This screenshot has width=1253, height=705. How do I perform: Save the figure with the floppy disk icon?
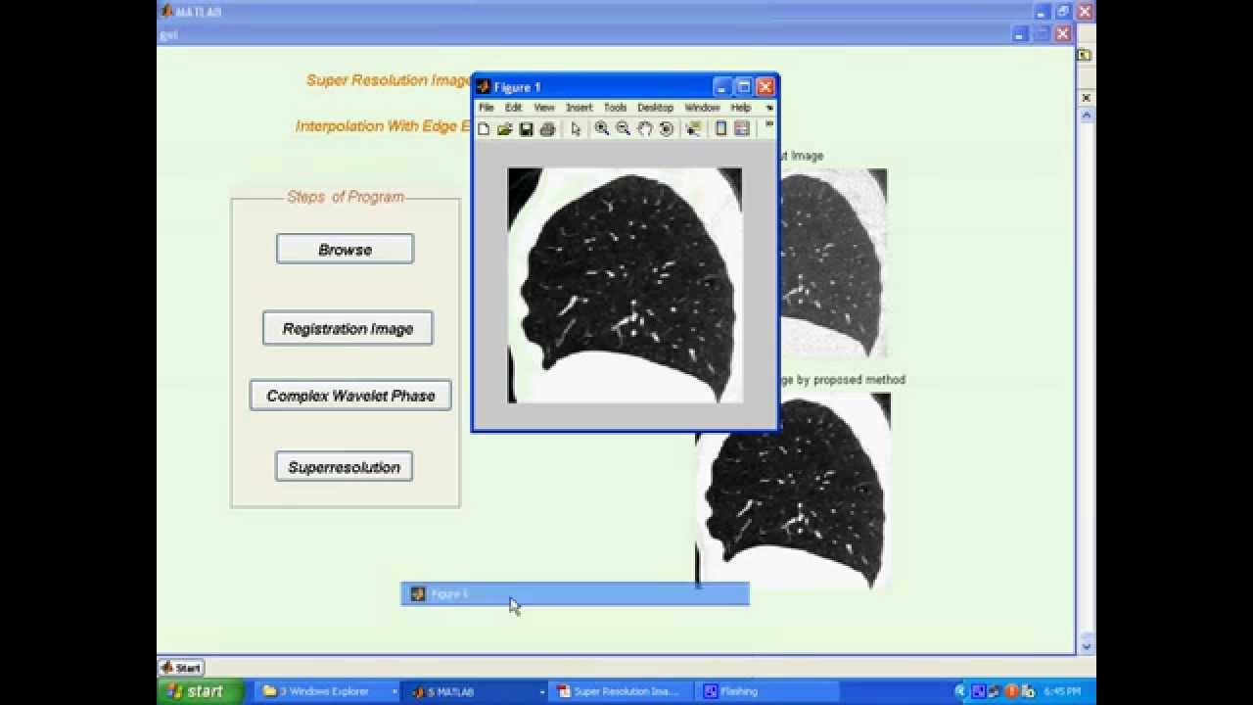pos(526,129)
